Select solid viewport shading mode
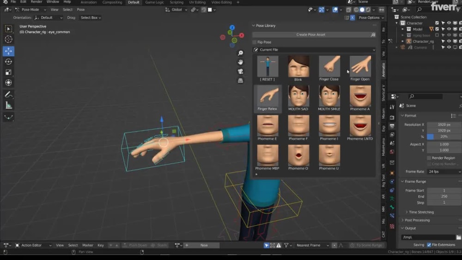Screen dimensions: 462x260 click(x=362, y=10)
